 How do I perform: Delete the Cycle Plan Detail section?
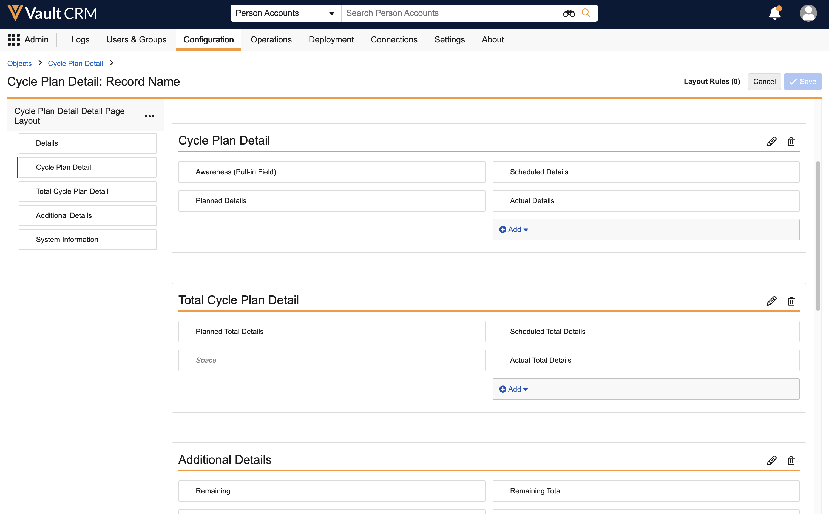tap(791, 141)
